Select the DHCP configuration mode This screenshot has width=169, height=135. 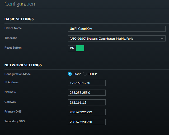tap(85, 74)
